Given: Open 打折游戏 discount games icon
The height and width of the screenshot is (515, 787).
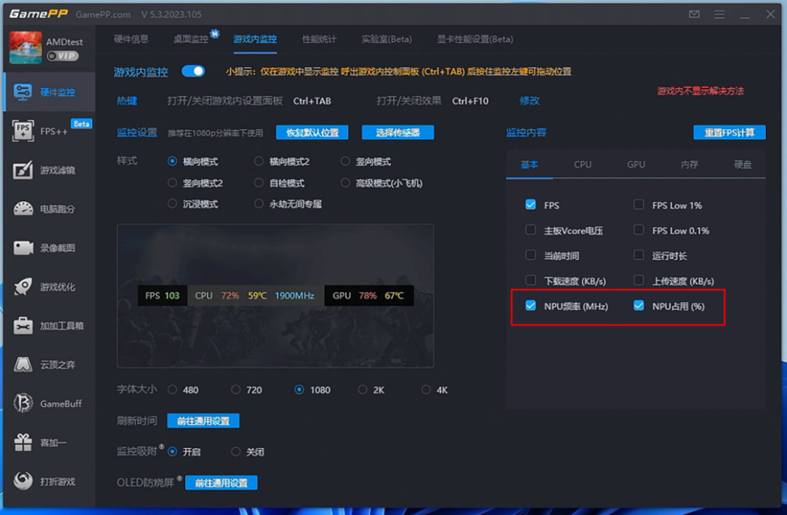Looking at the screenshot, I should 23,481.
